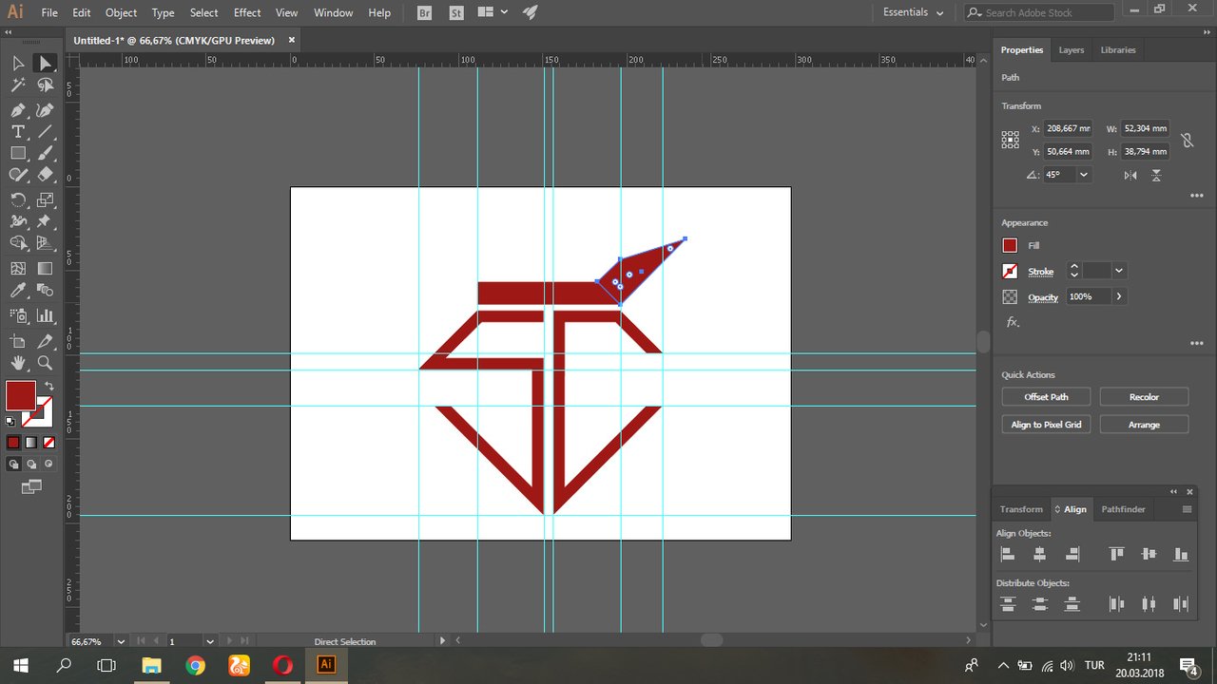Click the Arrange button
The image size is (1217, 684).
1144,425
